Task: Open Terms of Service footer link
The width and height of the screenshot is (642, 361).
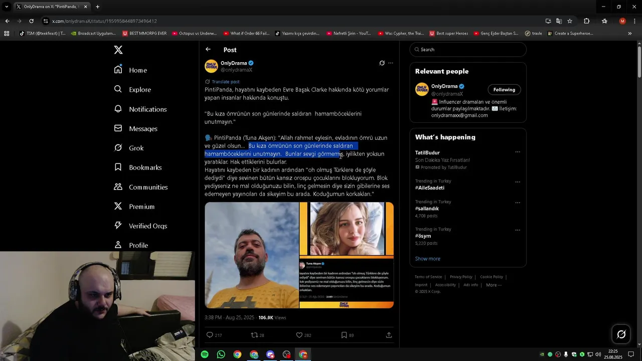Action: click(x=428, y=277)
